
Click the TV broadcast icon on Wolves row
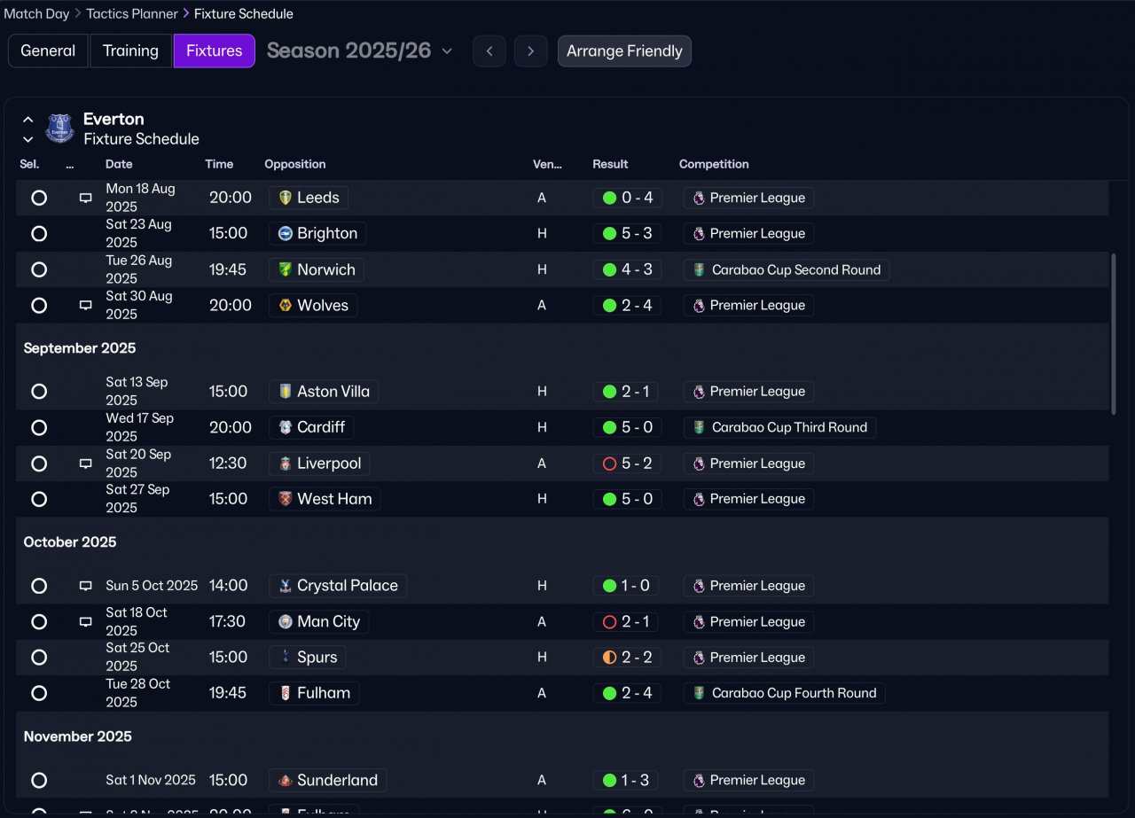point(86,306)
